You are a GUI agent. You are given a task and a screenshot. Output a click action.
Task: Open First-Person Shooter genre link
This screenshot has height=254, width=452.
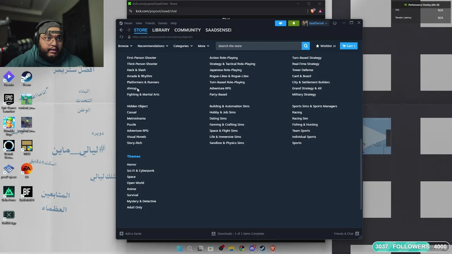[141, 58]
